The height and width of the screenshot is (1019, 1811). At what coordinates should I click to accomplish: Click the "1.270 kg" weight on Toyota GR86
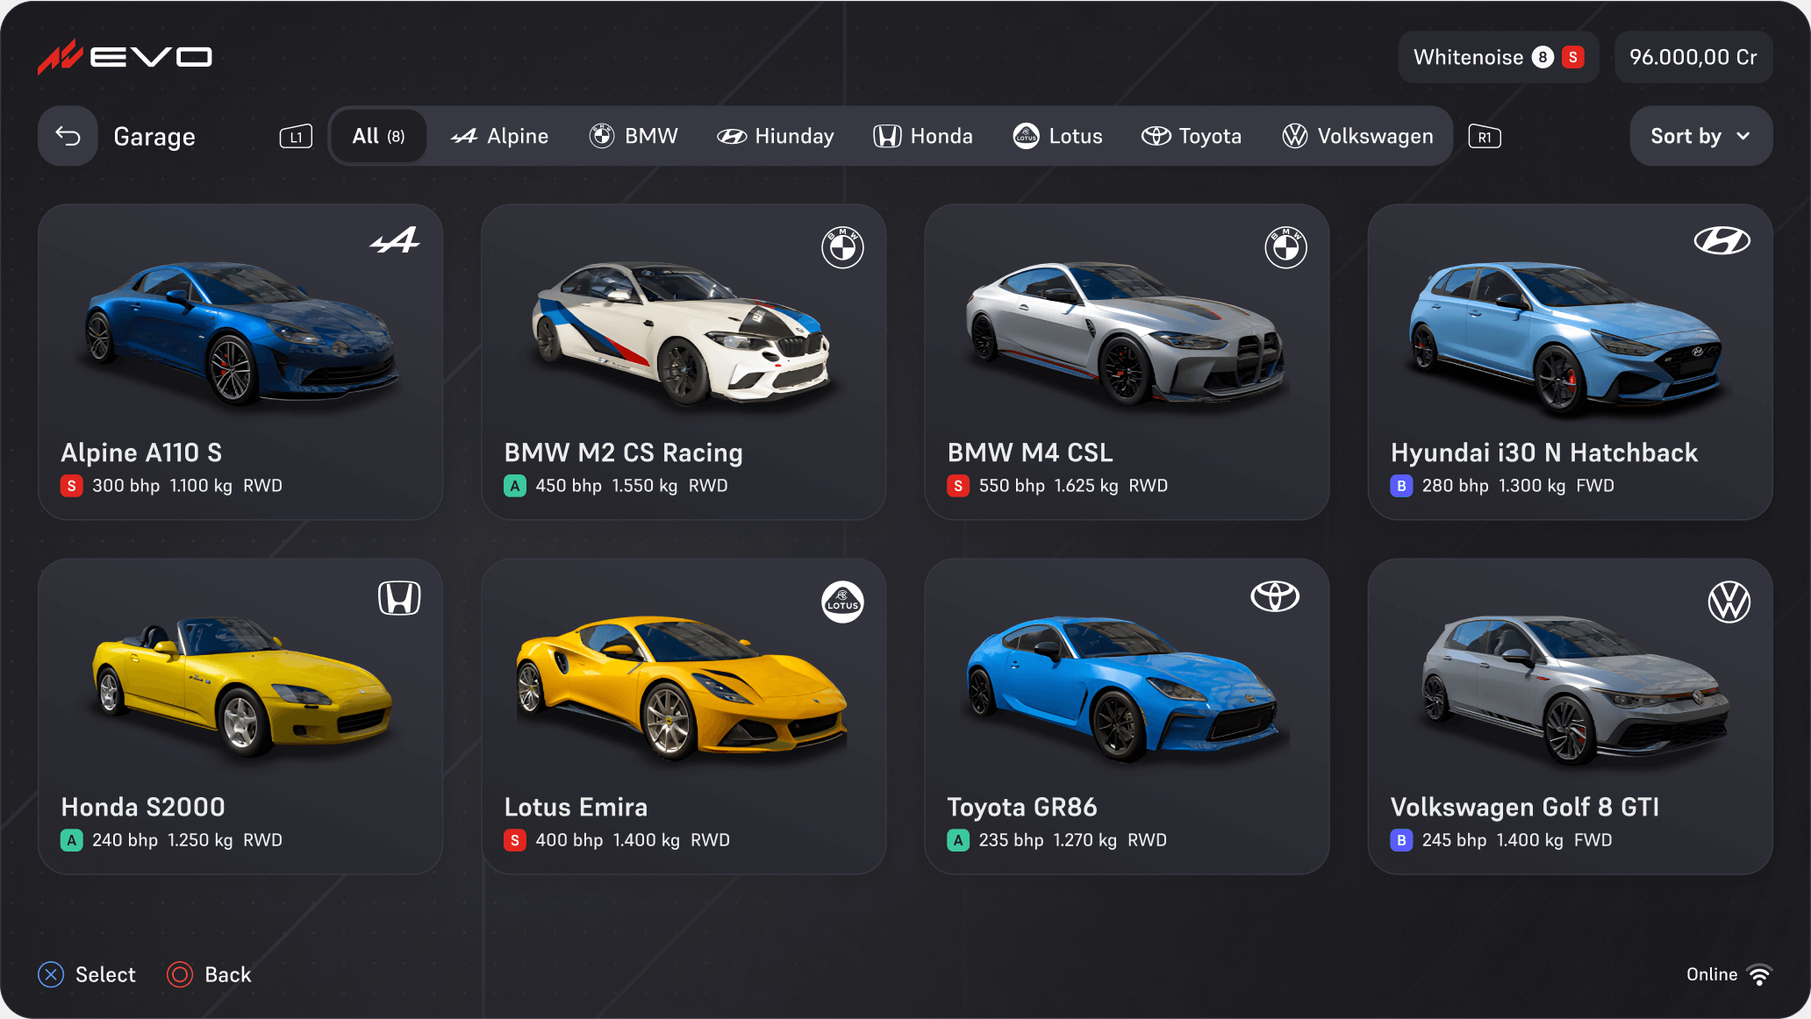(x=1084, y=840)
